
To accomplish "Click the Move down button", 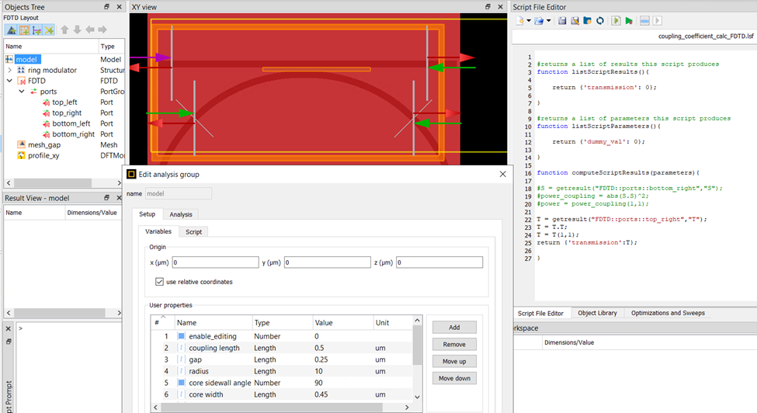I will coord(454,378).
